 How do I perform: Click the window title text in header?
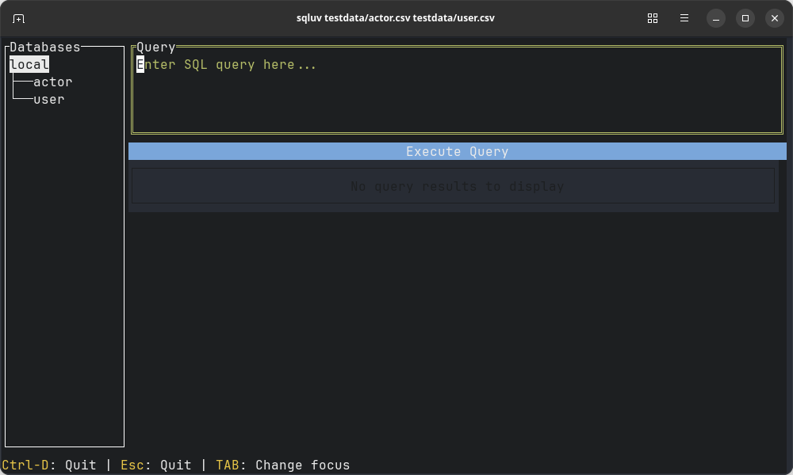coord(395,18)
